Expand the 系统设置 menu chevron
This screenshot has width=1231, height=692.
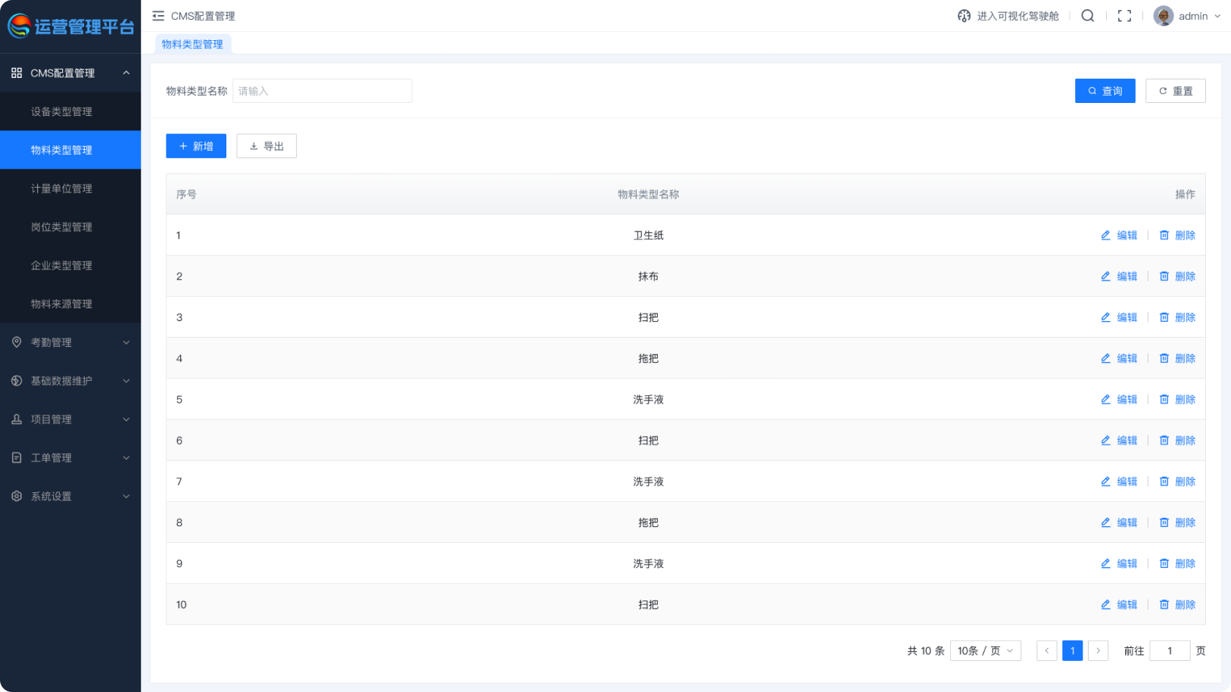pos(126,496)
